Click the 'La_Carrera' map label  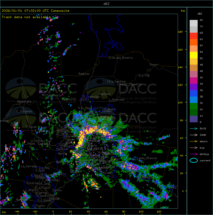click(x=29, y=166)
